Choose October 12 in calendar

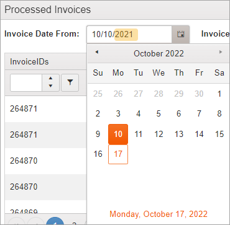(x=159, y=135)
